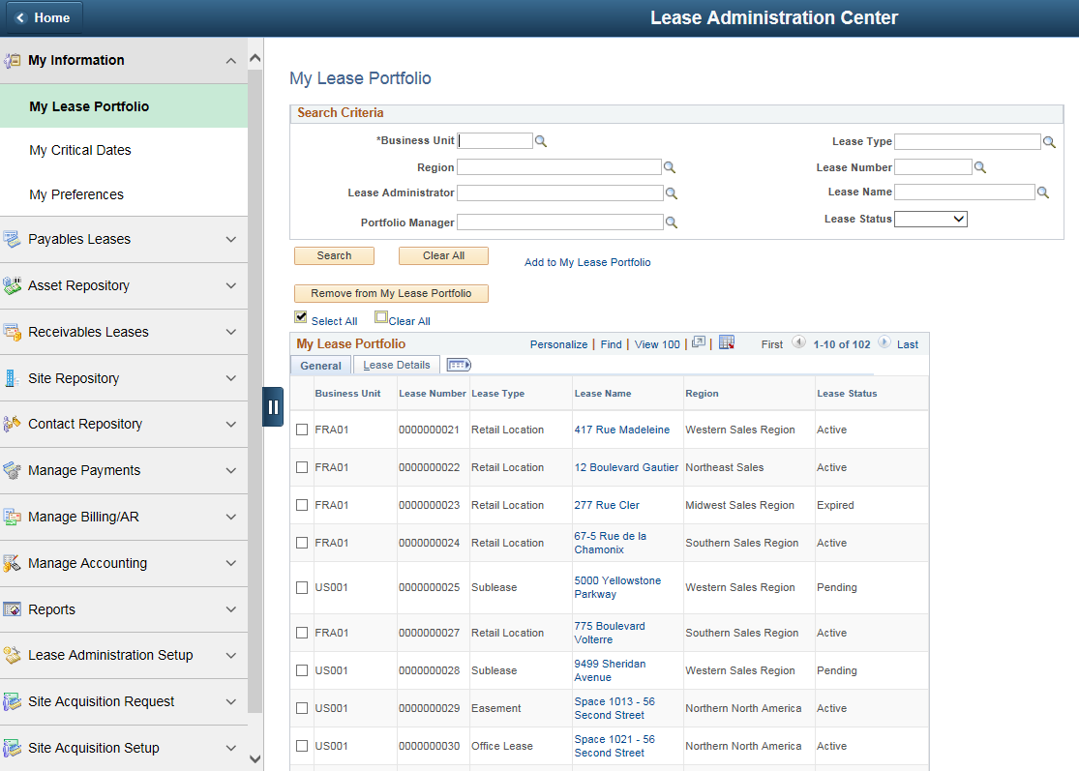Viewport: 1079px width, 771px height.
Task: Open the Lease Number lookup prompt
Action: point(980,166)
